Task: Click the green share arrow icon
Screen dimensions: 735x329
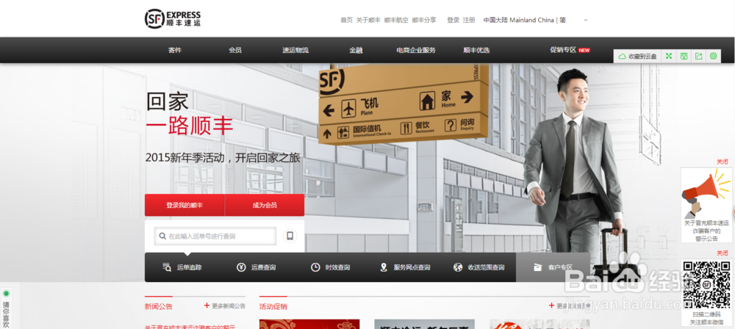Action: (x=698, y=57)
